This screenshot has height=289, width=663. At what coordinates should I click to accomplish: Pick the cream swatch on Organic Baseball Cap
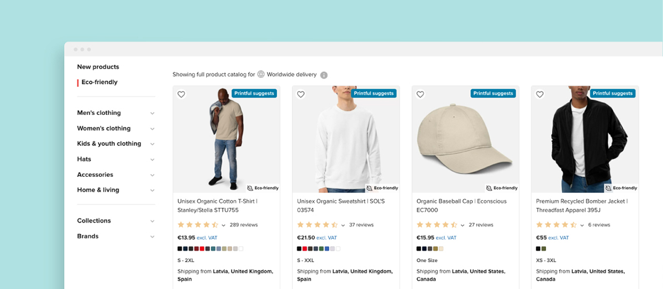441,249
